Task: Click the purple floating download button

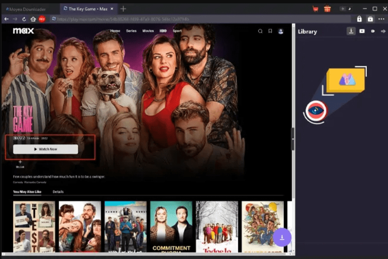Action: tap(282, 237)
